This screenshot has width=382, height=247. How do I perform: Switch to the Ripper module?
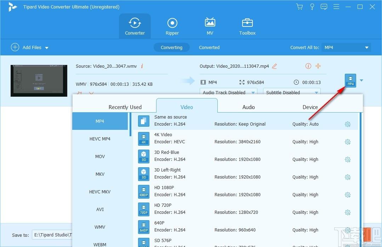[x=172, y=26]
